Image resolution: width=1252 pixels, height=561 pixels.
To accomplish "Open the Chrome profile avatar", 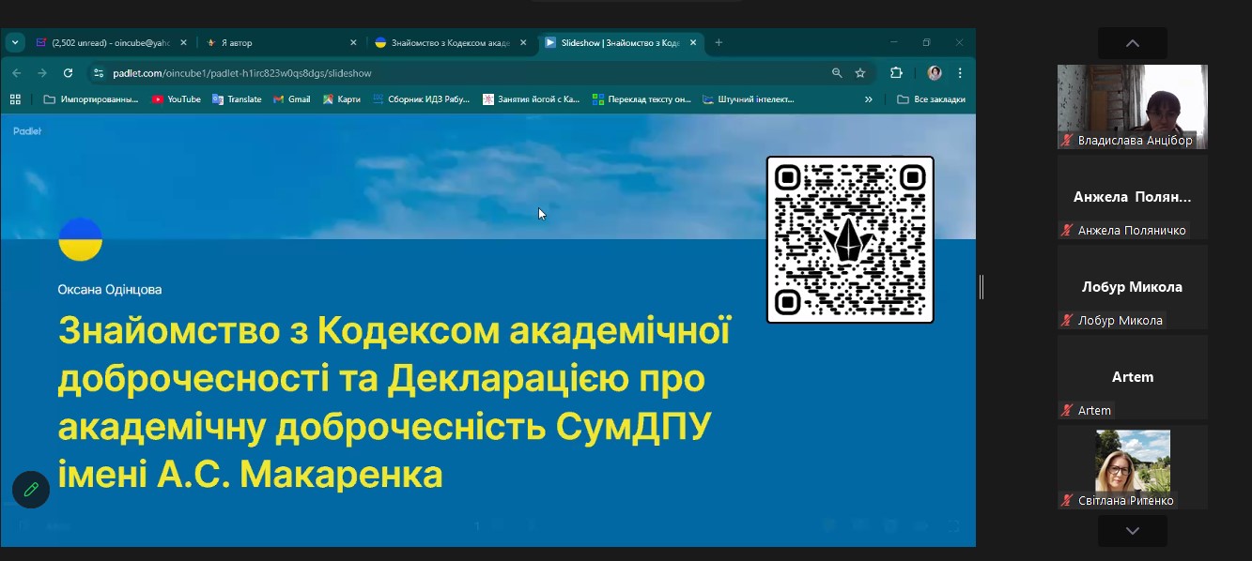I will (934, 73).
